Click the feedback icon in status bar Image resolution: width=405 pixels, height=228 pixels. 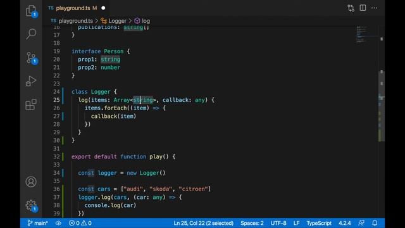click(361, 223)
